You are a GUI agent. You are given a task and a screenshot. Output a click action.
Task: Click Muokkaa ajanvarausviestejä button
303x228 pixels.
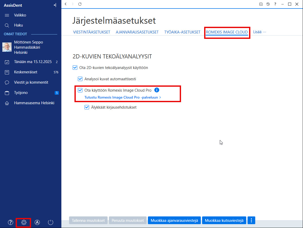tap(174, 221)
